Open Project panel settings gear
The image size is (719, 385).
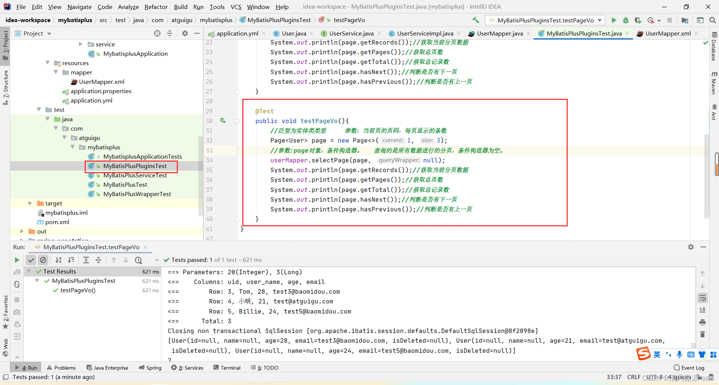click(185, 33)
